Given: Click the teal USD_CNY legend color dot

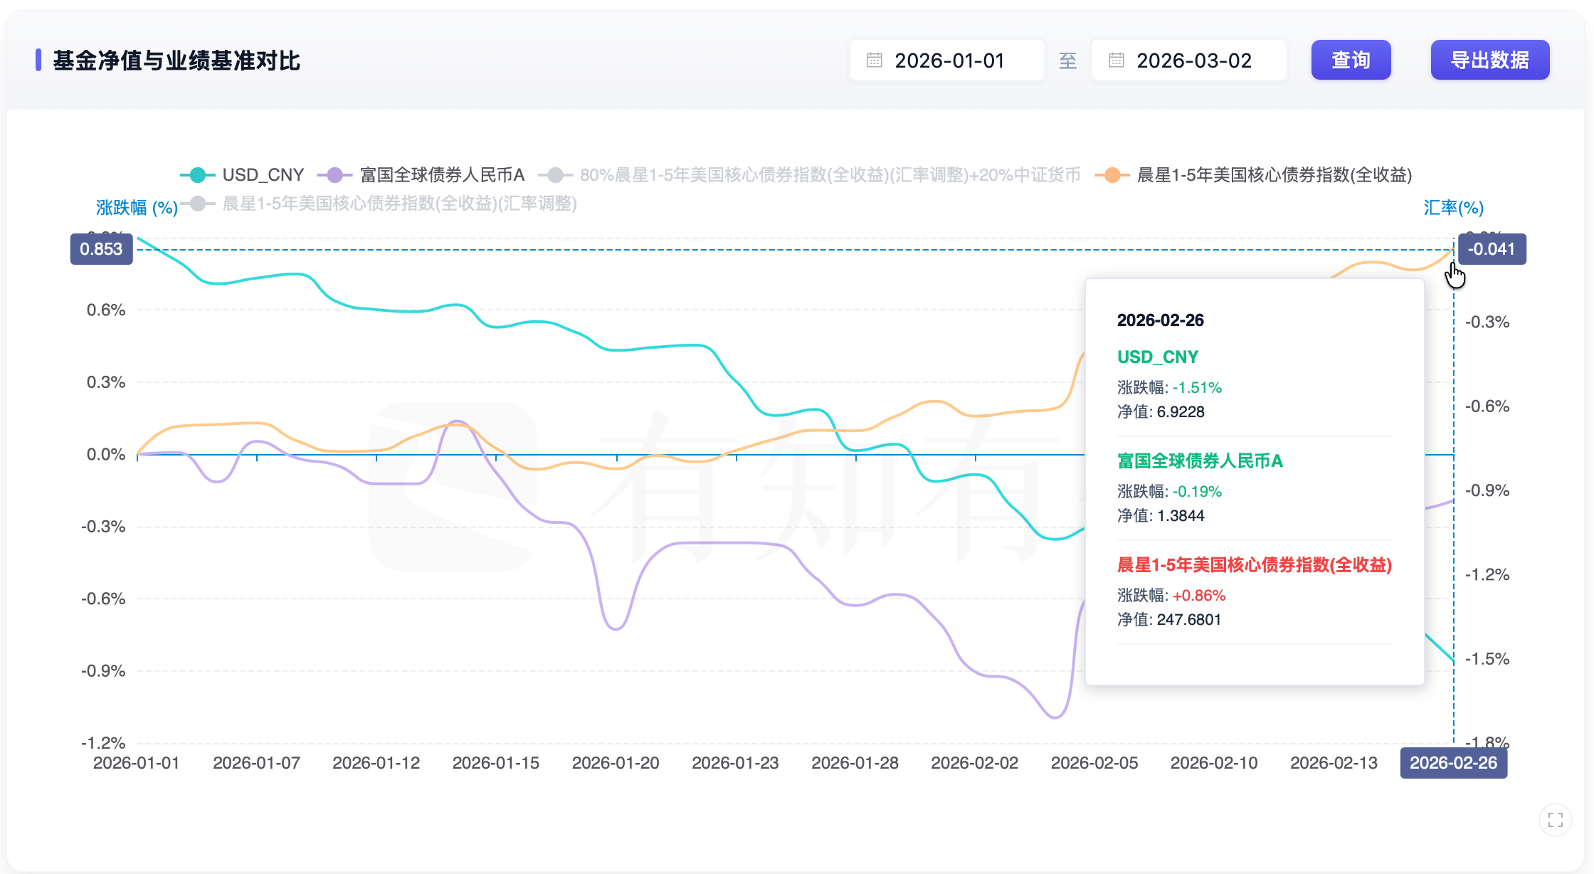Looking at the screenshot, I should pyautogui.click(x=198, y=175).
